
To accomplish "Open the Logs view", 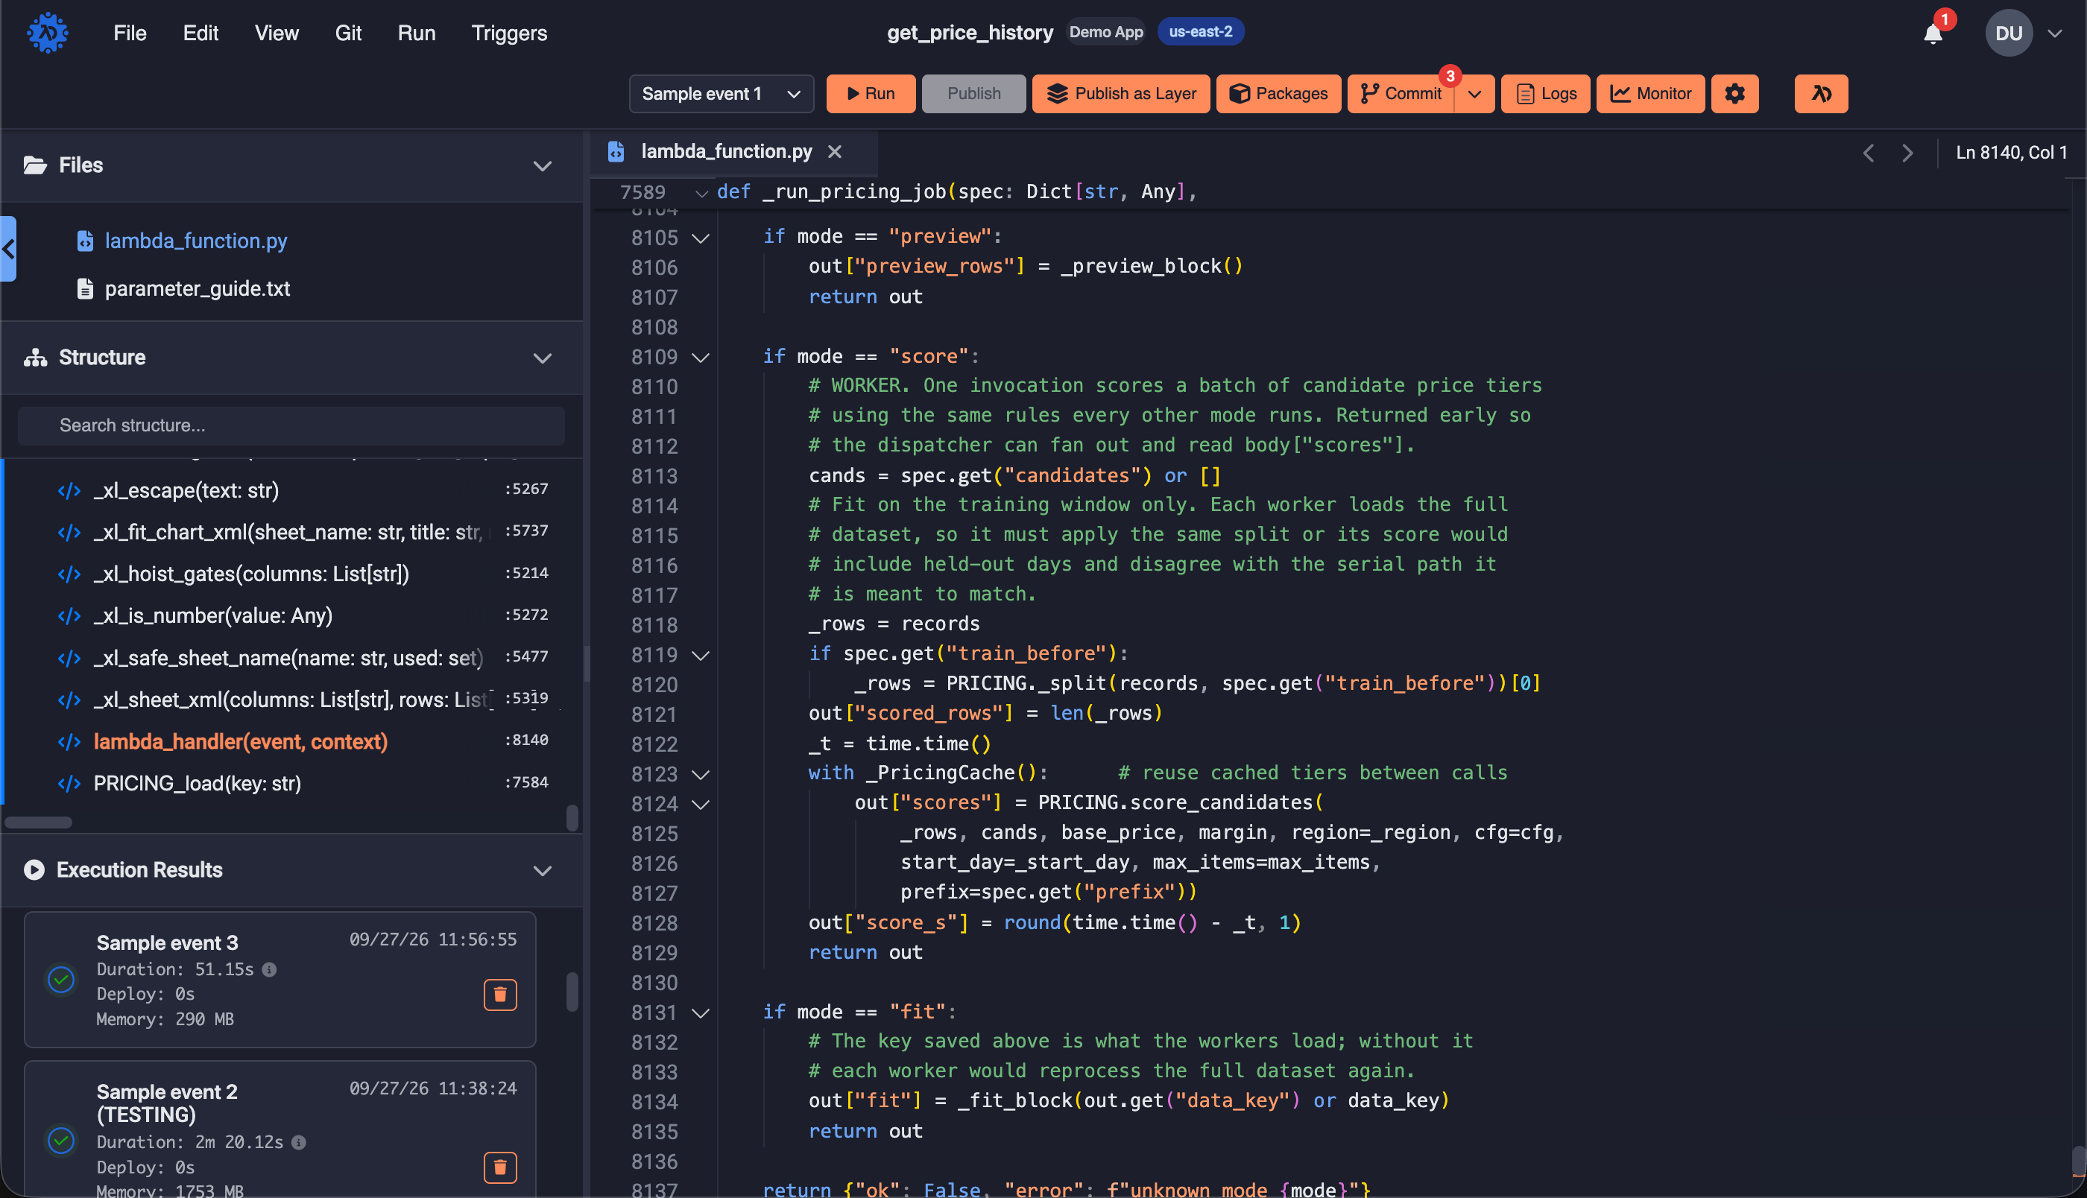I will pyautogui.click(x=1544, y=94).
